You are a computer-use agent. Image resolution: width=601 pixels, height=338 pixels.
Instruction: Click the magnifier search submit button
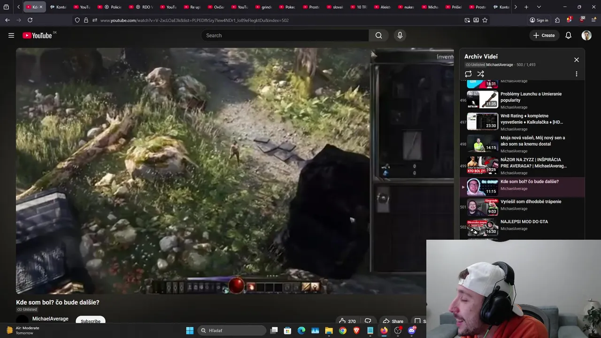(378, 35)
